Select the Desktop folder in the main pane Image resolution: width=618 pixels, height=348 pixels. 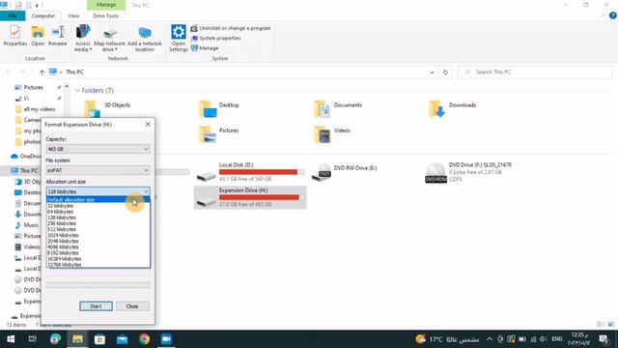pyautogui.click(x=219, y=109)
